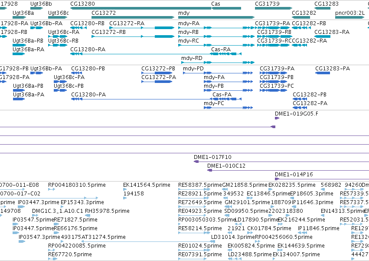The height and width of the screenshot is (261, 369).
Task: Select protein Ugt36Bb-PA
Action: click(46, 69)
